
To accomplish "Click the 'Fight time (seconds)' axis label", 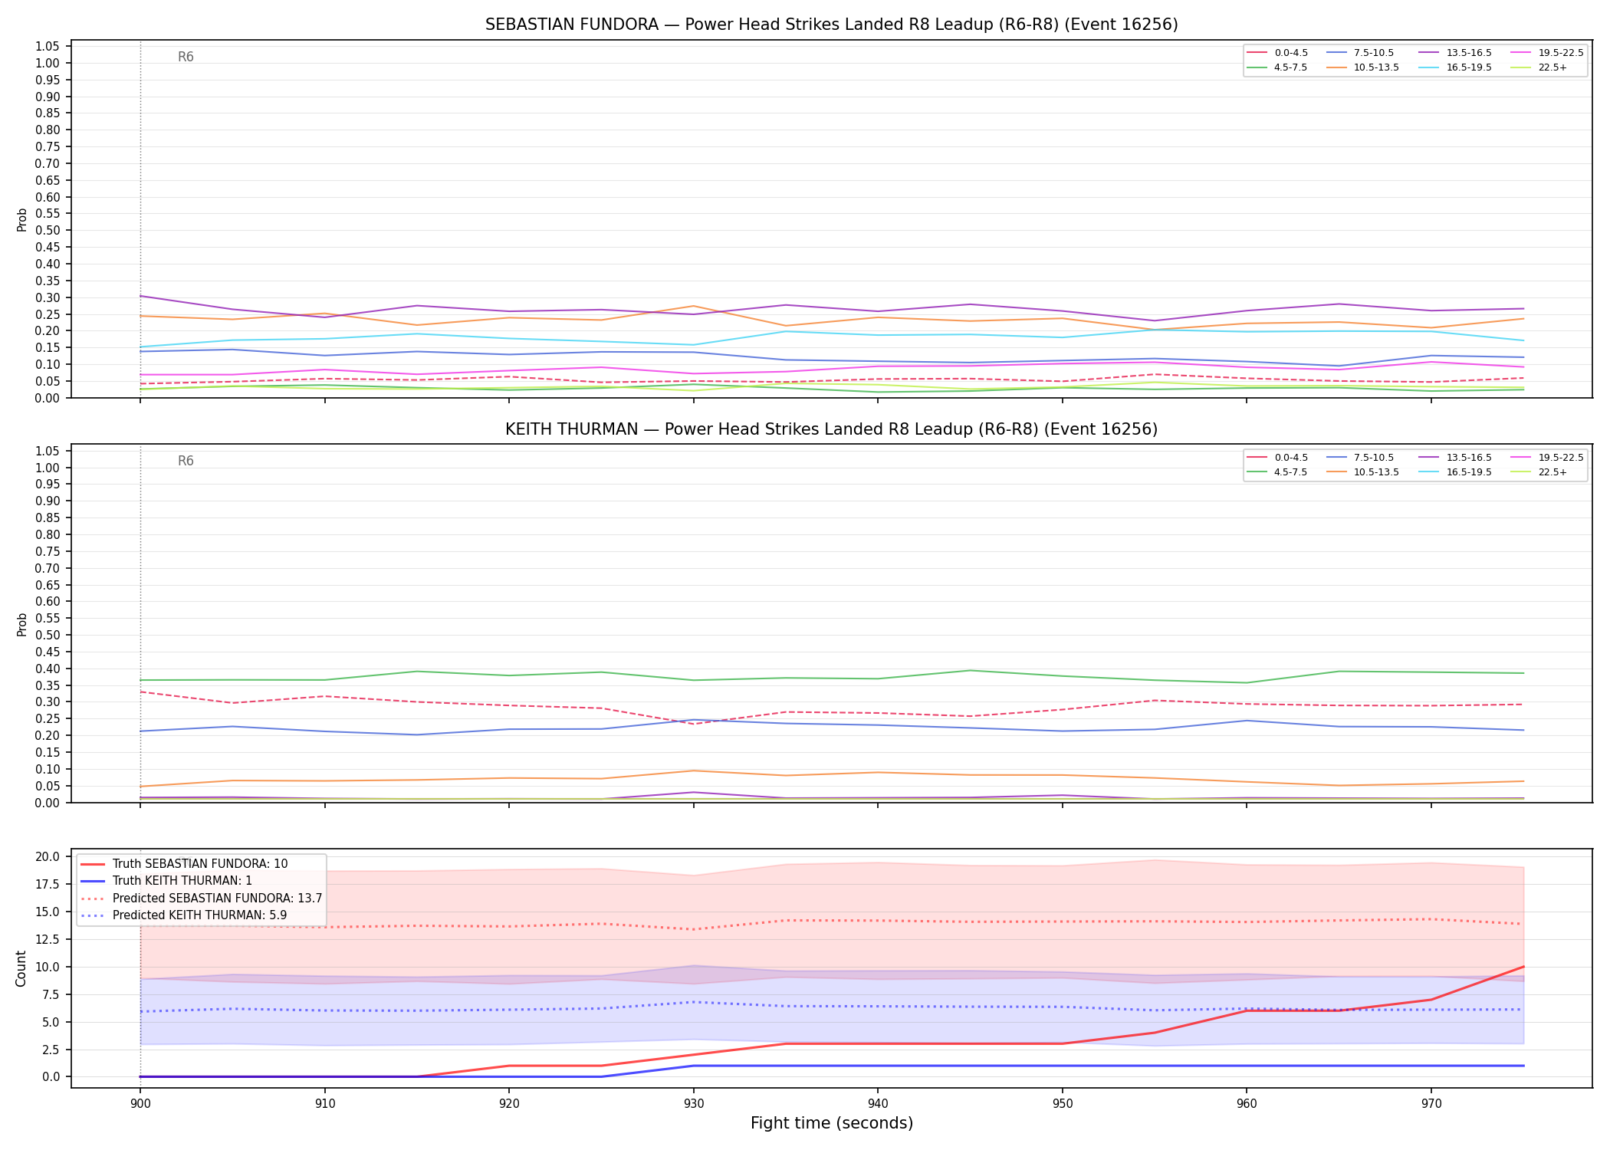I will [x=832, y=1123].
